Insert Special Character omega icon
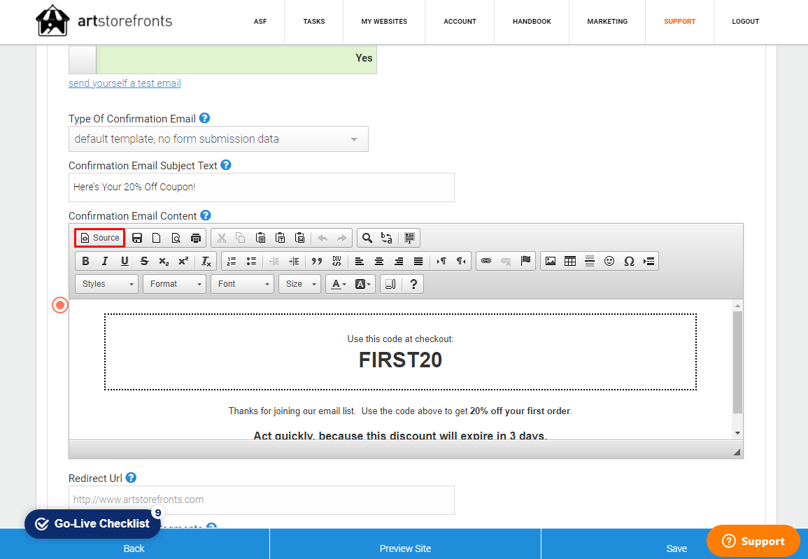 [x=629, y=261]
